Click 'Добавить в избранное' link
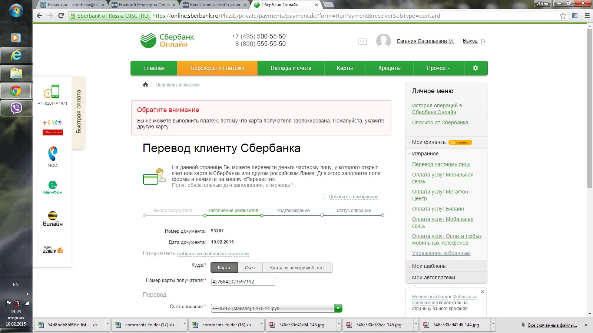 [x=353, y=197]
